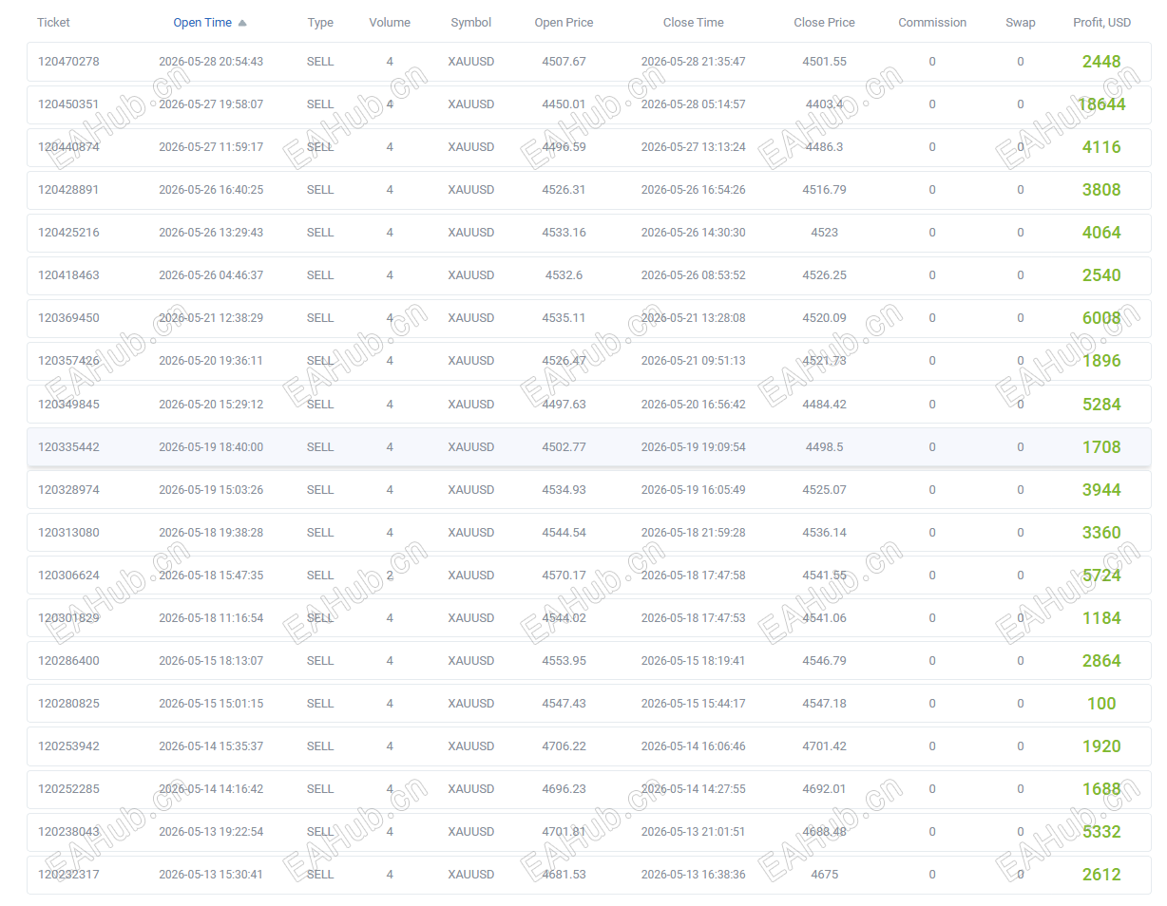
Task: Click open time 2026-05-28 20:54:43
Action: (211, 62)
